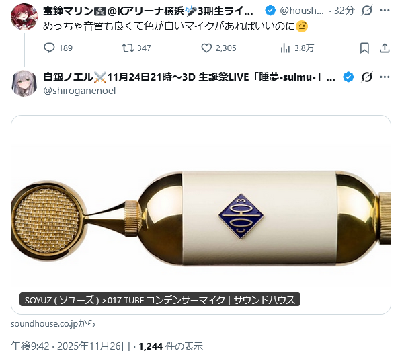Open the more options menu on 宝鐘マリン's tweet
Viewport: 402px width, 357px height.
click(x=385, y=11)
